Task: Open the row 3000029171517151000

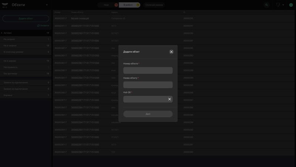Action: (x=174, y=26)
